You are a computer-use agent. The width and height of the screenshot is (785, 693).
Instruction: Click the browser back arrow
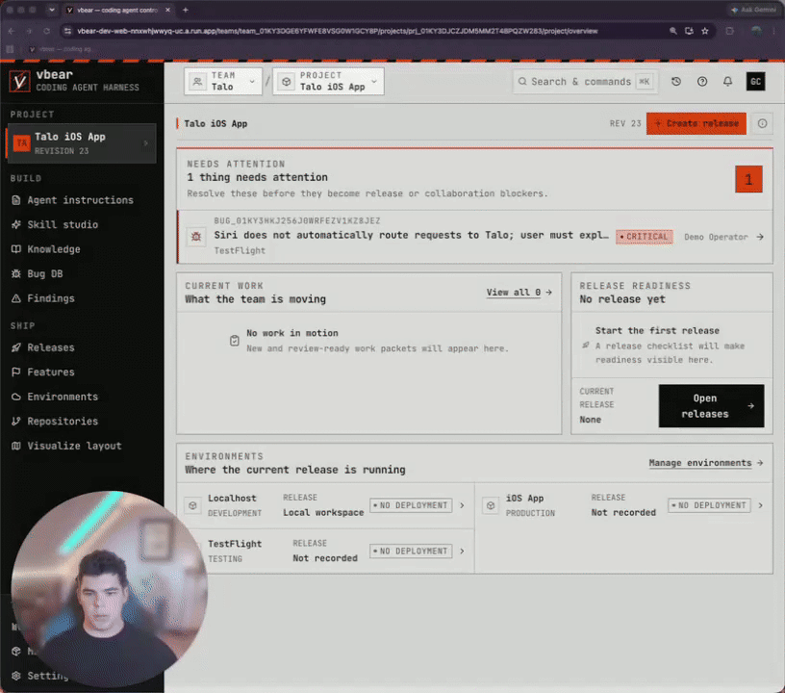(x=12, y=31)
